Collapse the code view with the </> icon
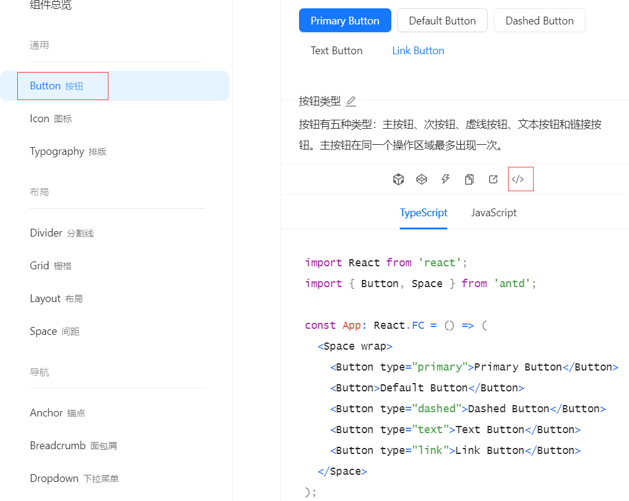This screenshot has height=501, width=629. [x=520, y=179]
